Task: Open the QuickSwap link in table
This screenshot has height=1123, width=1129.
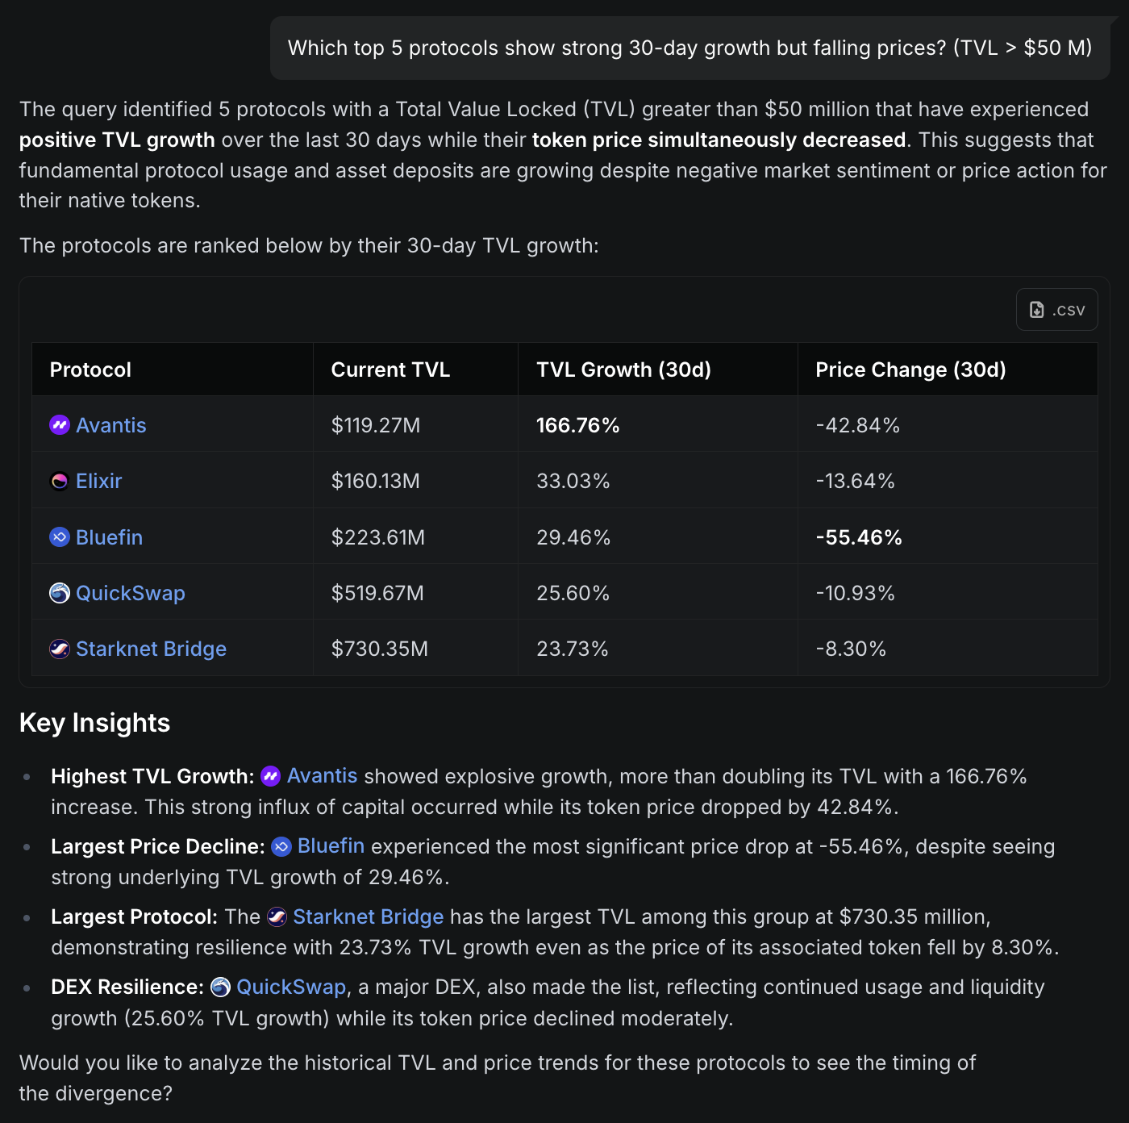Action: point(131,593)
